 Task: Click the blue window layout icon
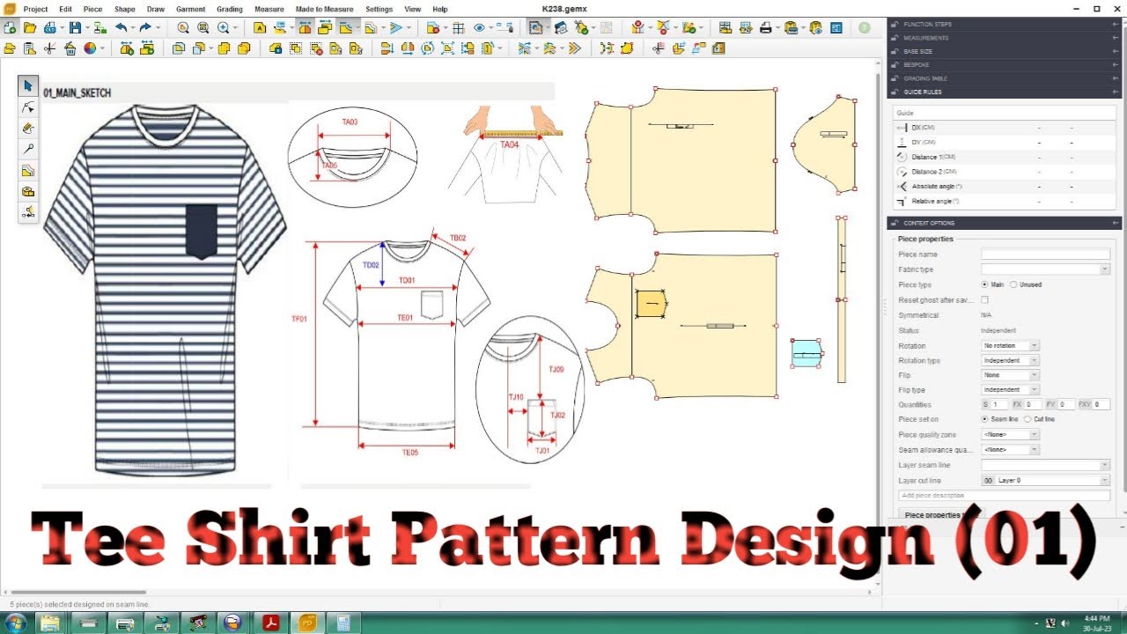[x=836, y=28]
